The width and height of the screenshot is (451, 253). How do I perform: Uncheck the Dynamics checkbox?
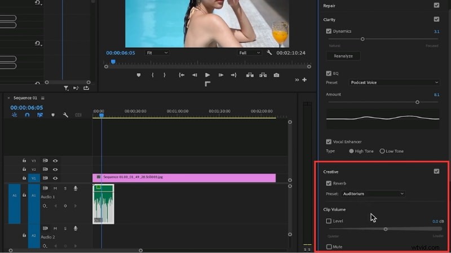[329, 31]
